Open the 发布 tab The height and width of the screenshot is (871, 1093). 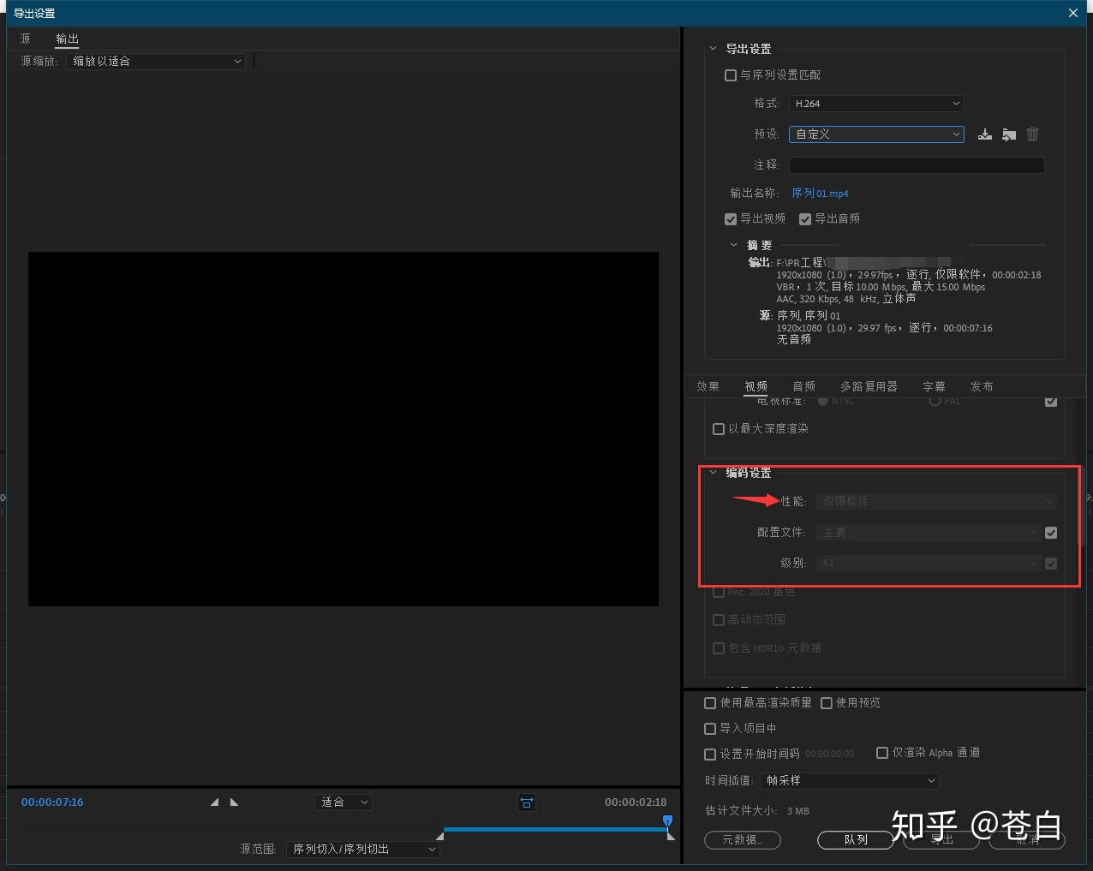[x=982, y=387]
